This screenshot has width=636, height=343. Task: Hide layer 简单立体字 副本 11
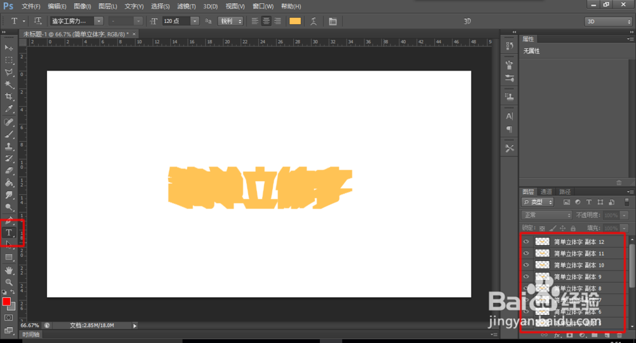[x=526, y=253]
